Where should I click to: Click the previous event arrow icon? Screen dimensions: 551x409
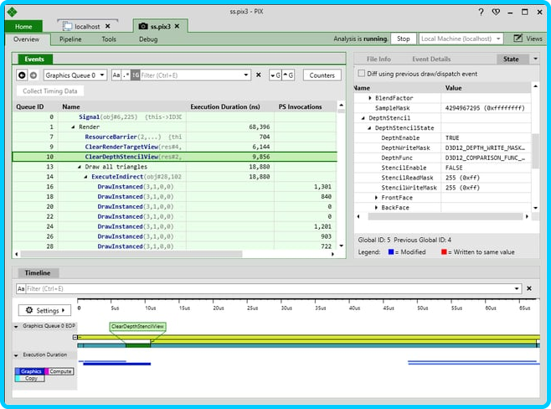click(23, 75)
